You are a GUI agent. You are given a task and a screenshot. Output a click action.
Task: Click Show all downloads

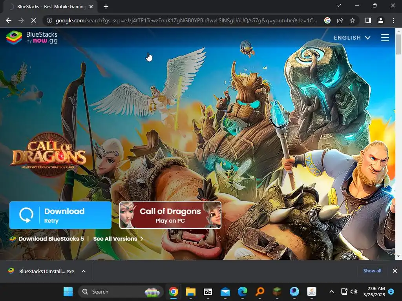[372, 271]
